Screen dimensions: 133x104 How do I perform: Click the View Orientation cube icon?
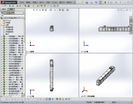coord(46,10)
